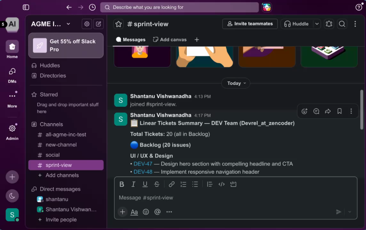Image resolution: width=366 pixels, height=230 pixels.
Task: Open DEV-48 ticket link
Action: pyautogui.click(x=143, y=172)
